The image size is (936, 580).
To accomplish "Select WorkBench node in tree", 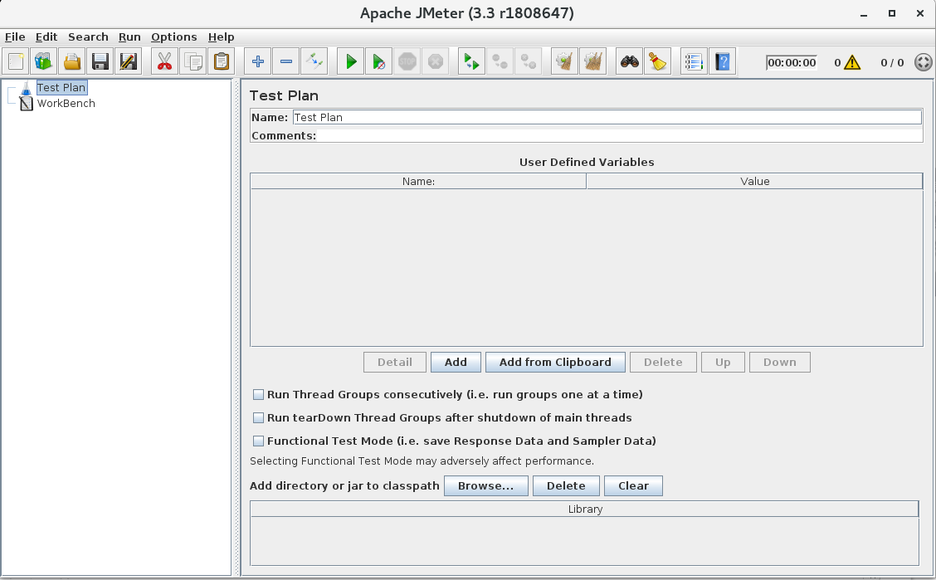I will (66, 103).
